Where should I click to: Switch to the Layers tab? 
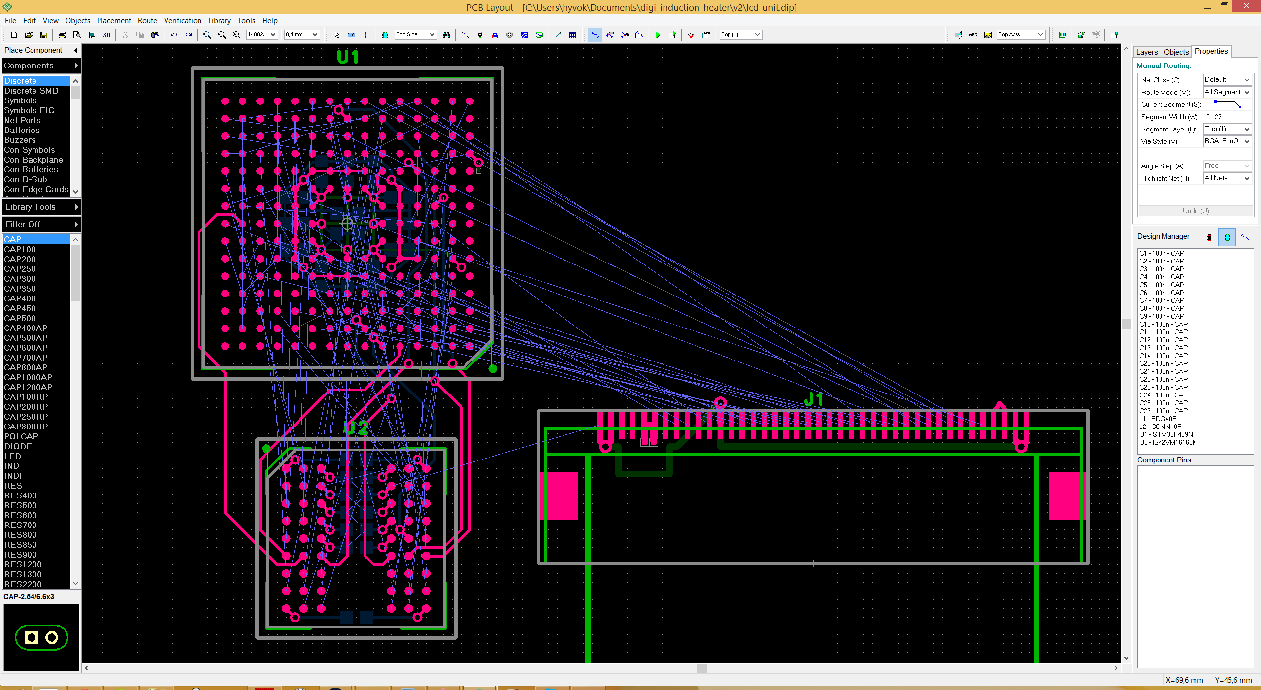click(1147, 52)
